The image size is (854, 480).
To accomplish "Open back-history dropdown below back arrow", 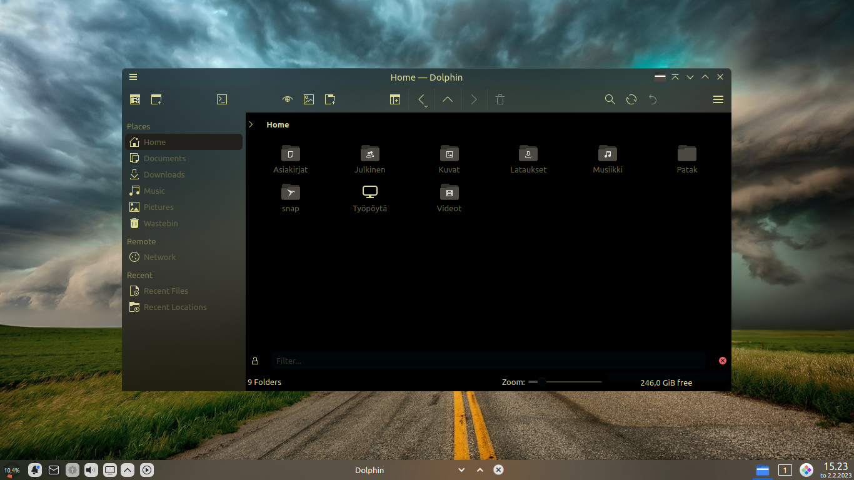I will (425, 107).
